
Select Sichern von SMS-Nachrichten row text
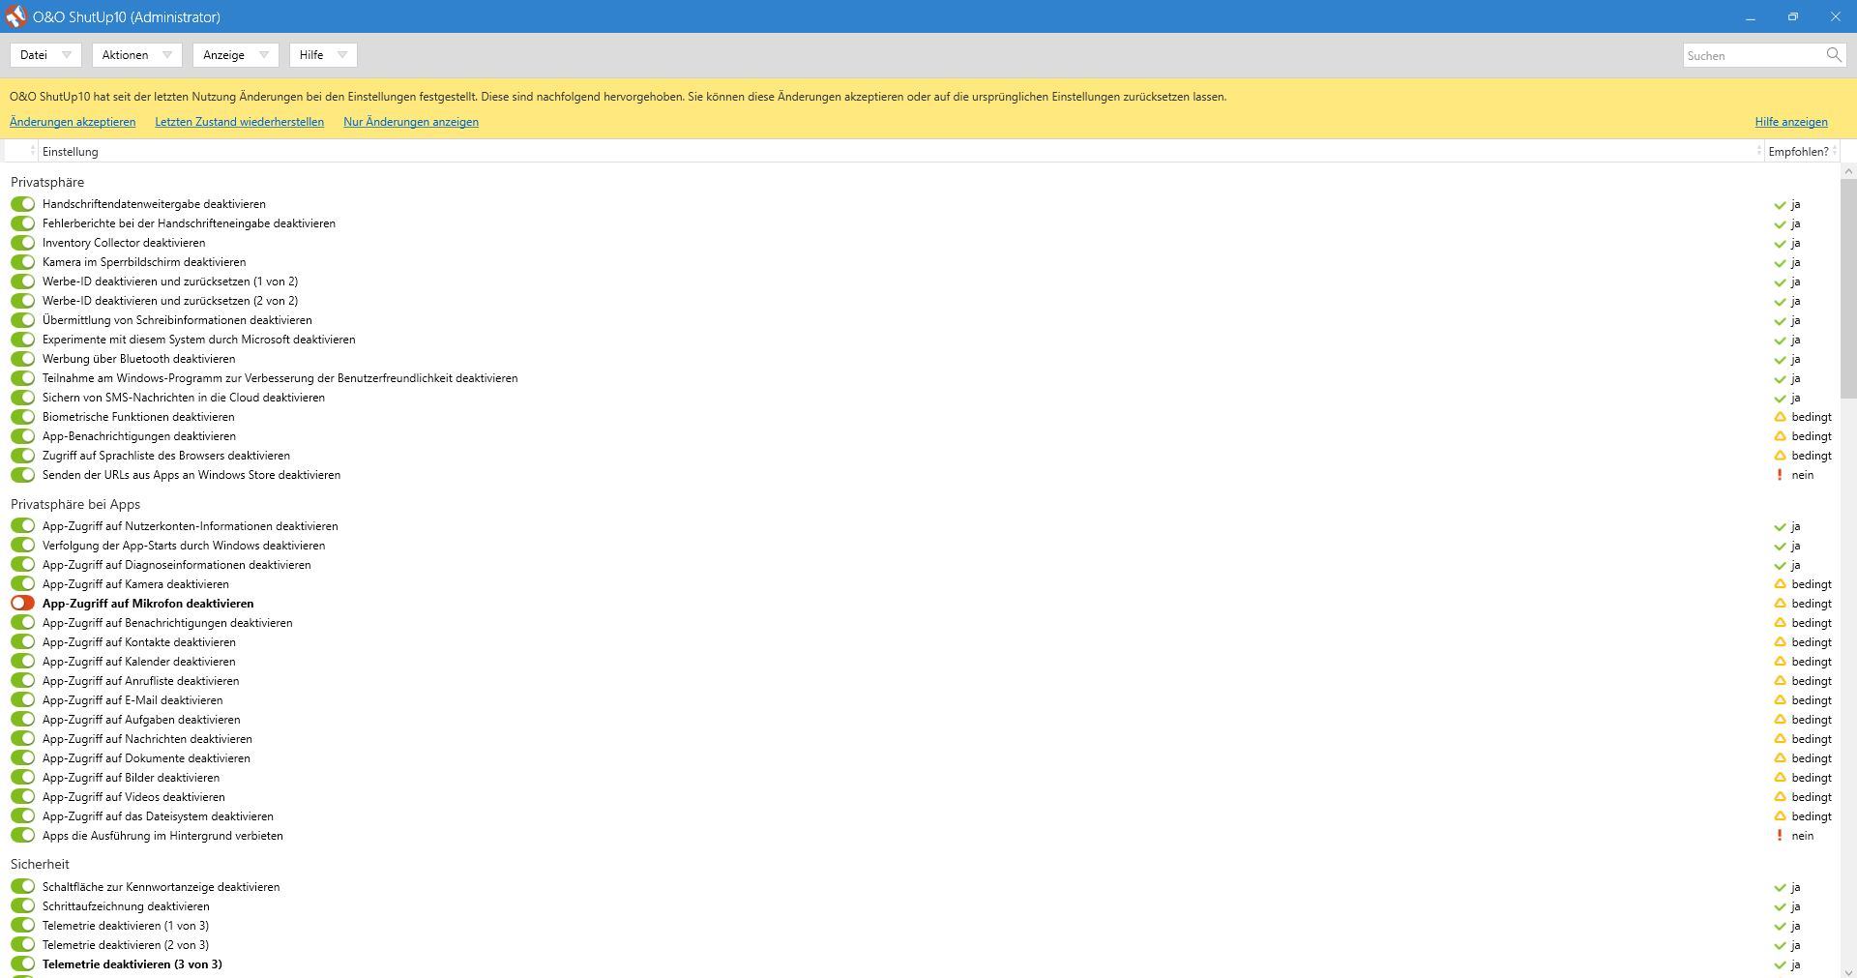tap(184, 398)
